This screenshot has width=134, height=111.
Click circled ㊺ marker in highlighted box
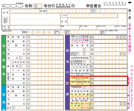tap(92, 83)
